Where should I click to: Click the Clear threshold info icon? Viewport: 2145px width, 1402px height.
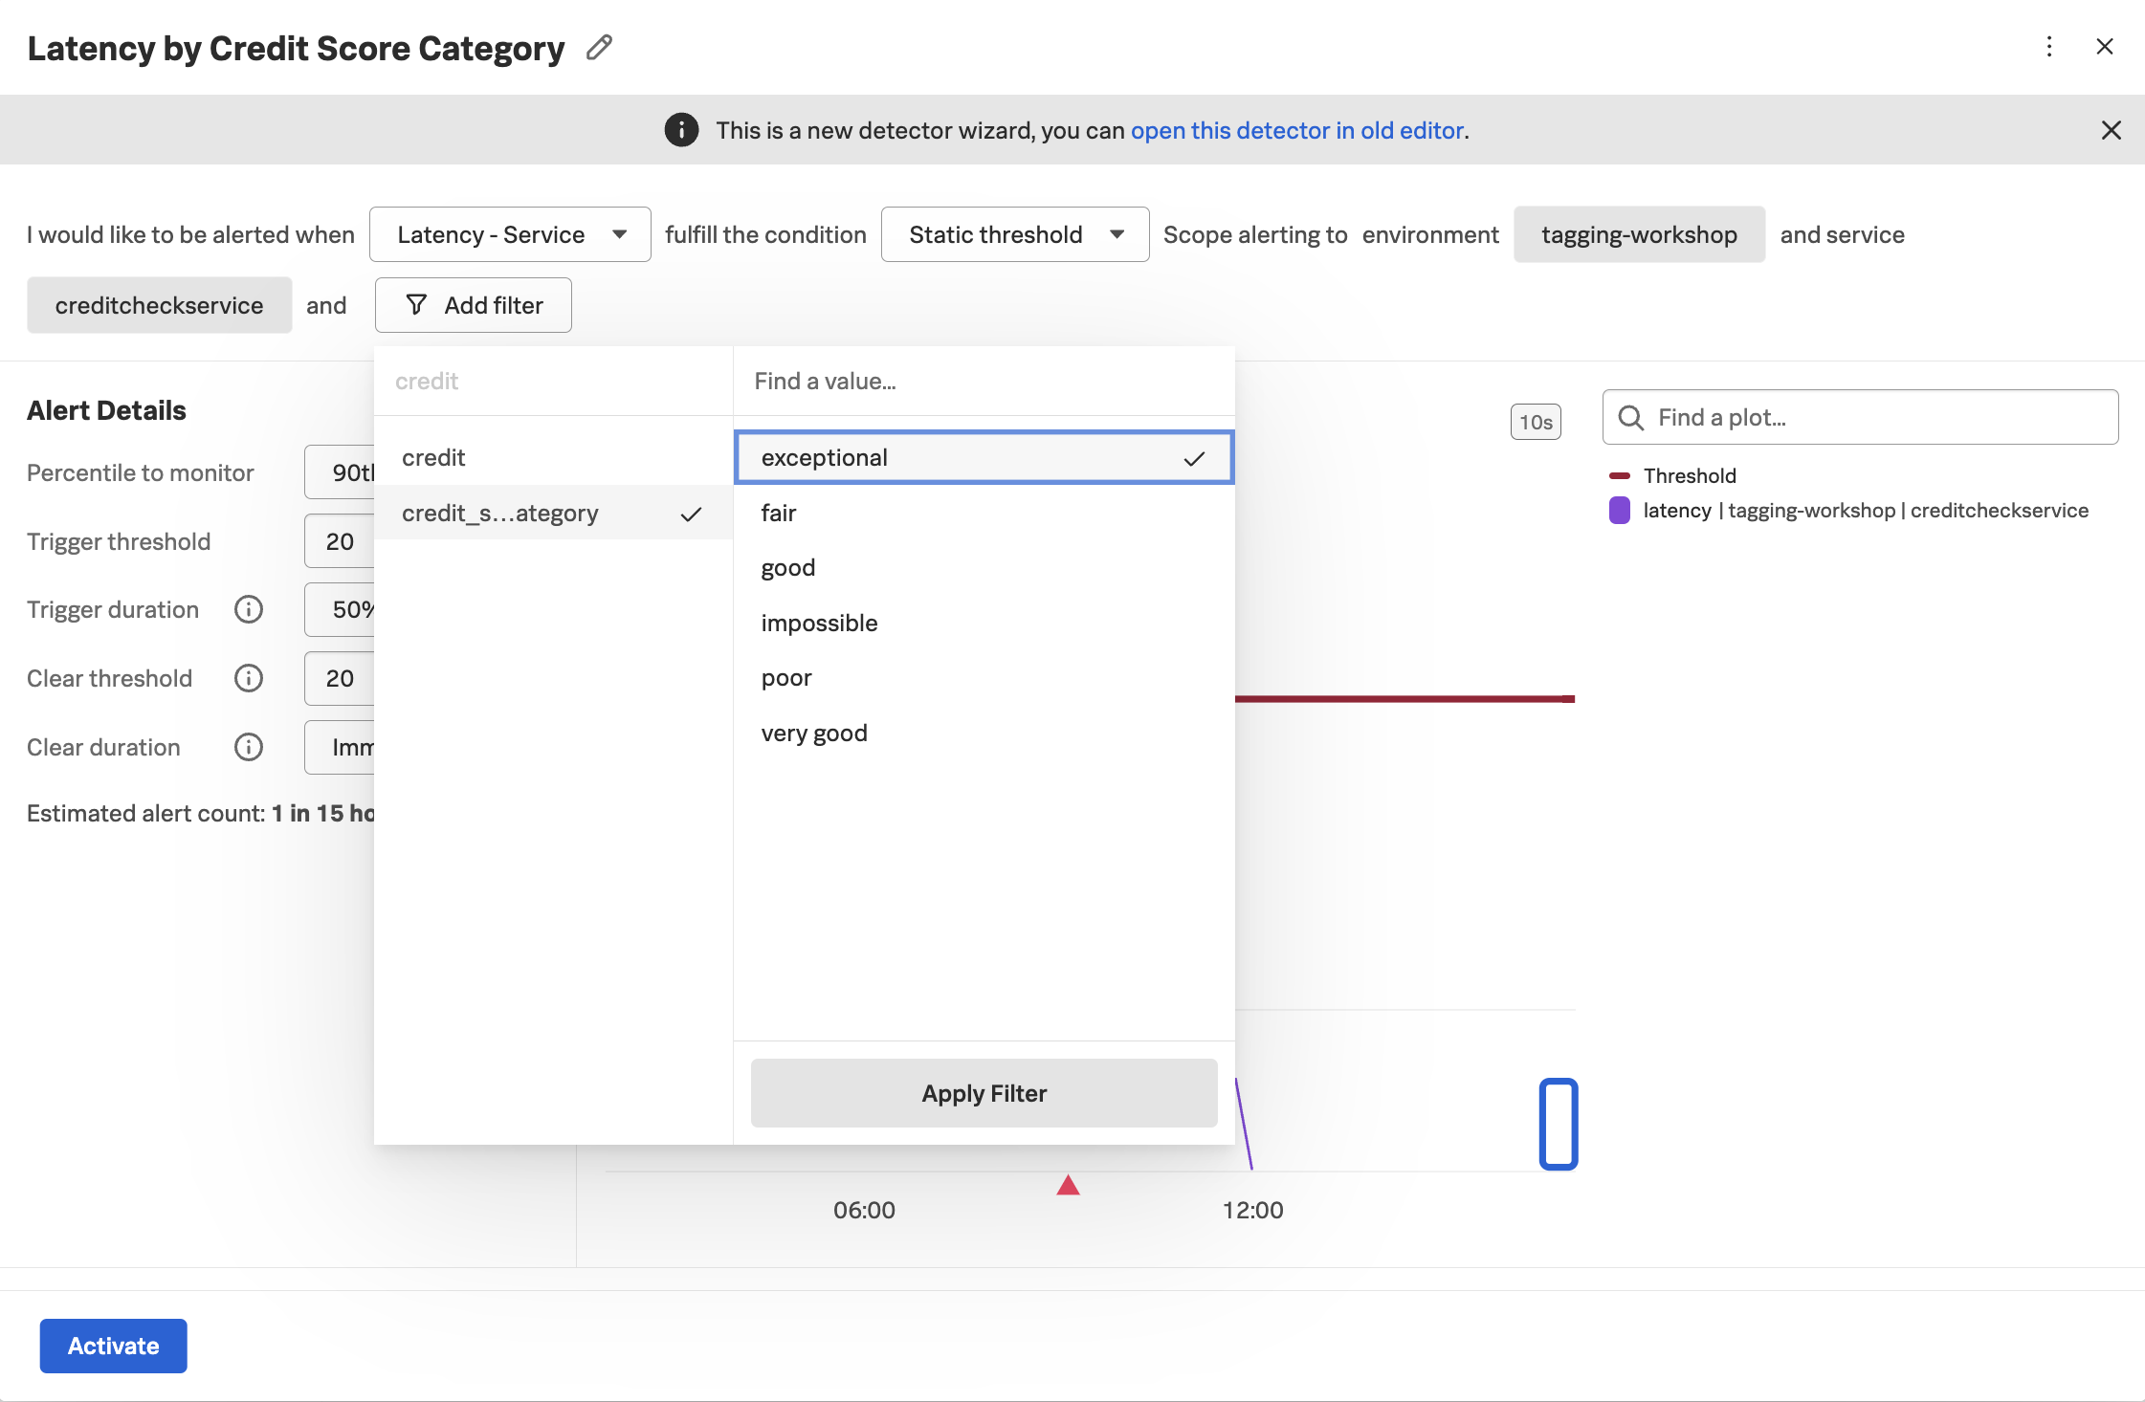(249, 678)
